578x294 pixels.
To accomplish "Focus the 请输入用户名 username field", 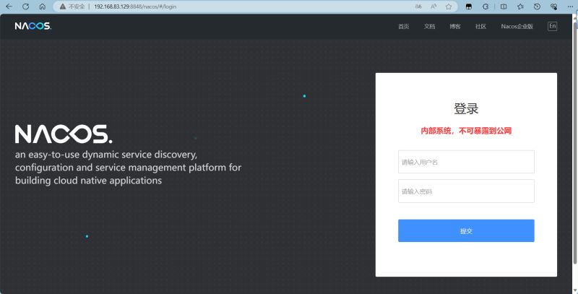I will tap(466, 162).
